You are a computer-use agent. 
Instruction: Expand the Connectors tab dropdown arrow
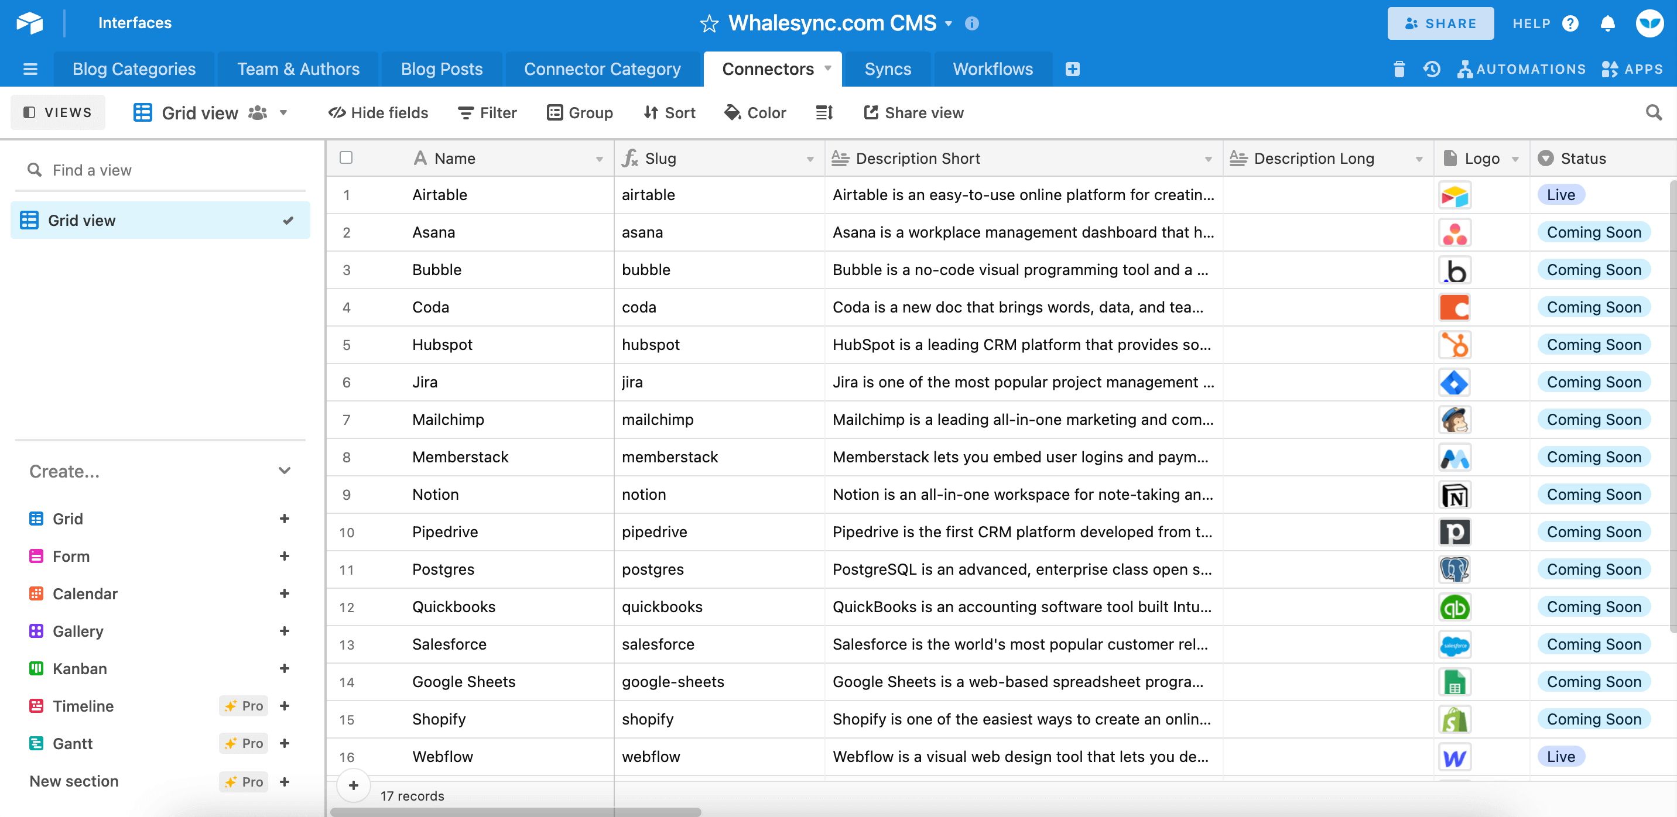coord(830,68)
